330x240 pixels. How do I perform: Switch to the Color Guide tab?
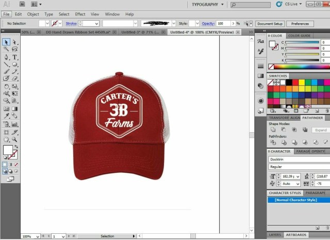point(299,36)
